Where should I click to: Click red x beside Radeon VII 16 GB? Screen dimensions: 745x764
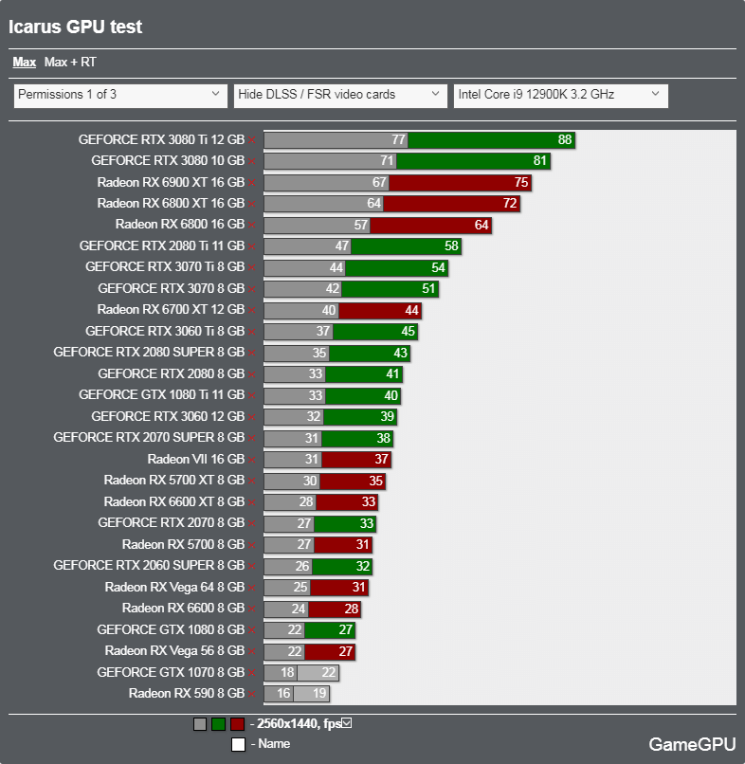click(x=252, y=460)
